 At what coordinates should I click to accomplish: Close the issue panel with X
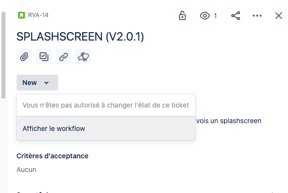coord(278,16)
